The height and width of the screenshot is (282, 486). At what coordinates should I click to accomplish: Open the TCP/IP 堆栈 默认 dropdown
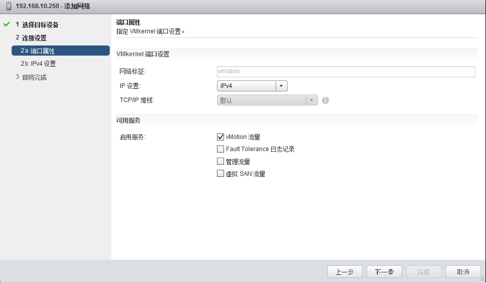267,100
